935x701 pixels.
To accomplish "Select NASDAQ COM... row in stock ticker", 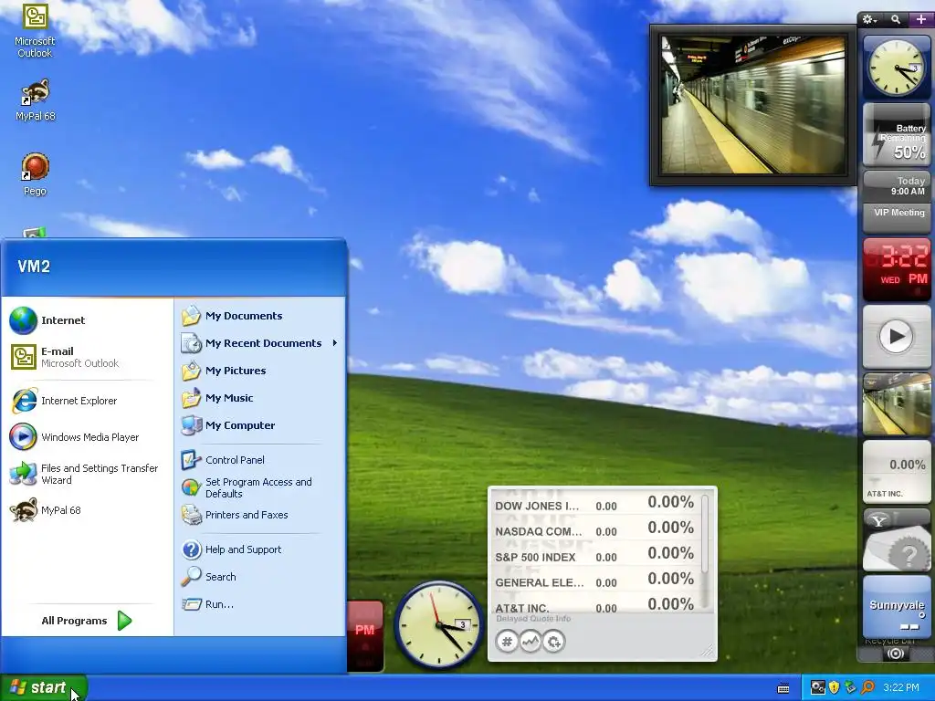I will (x=594, y=530).
